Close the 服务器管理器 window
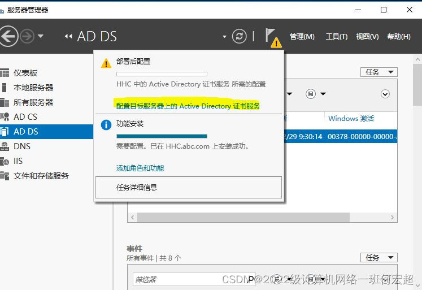The width and height of the screenshot is (422, 290). pyautogui.click(x=410, y=10)
